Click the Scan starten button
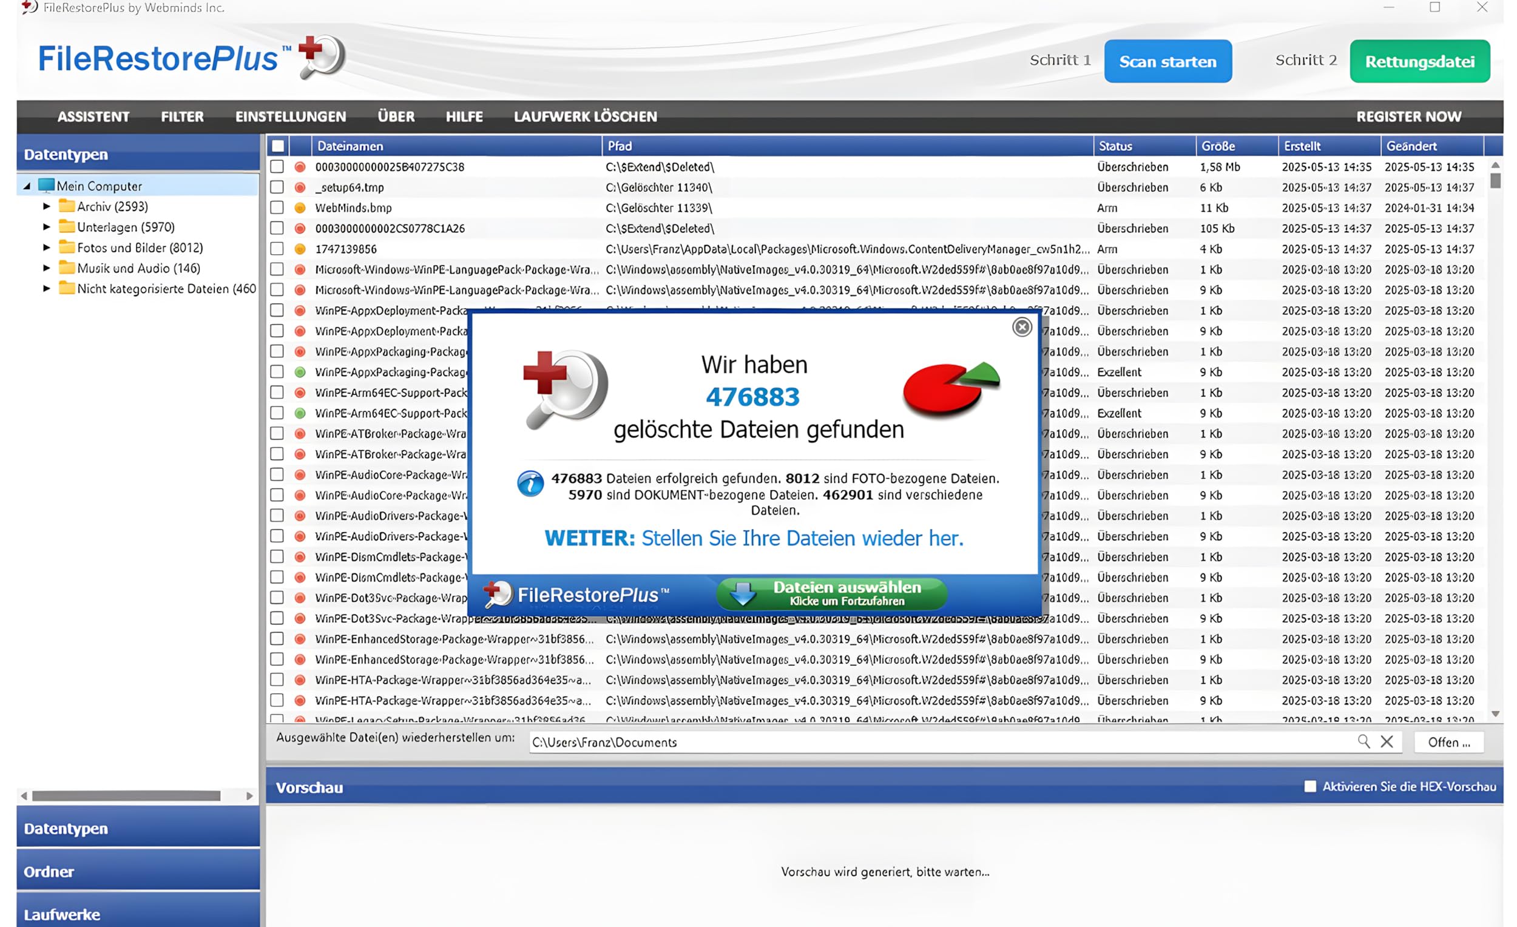 point(1168,61)
